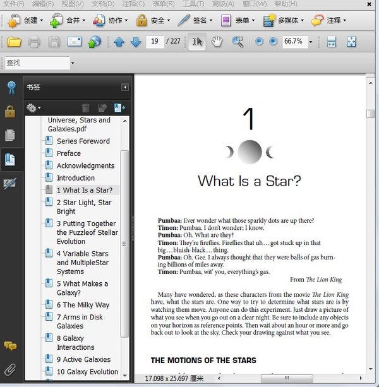This screenshot has height=387, width=379.
Task: Activate the Select tool cursor button
Action: (x=197, y=42)
